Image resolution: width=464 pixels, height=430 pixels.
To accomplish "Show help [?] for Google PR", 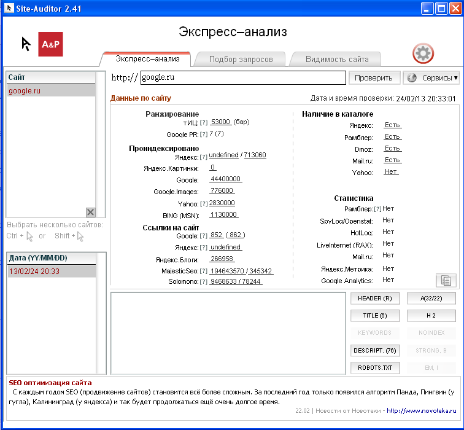I will 204,135.
